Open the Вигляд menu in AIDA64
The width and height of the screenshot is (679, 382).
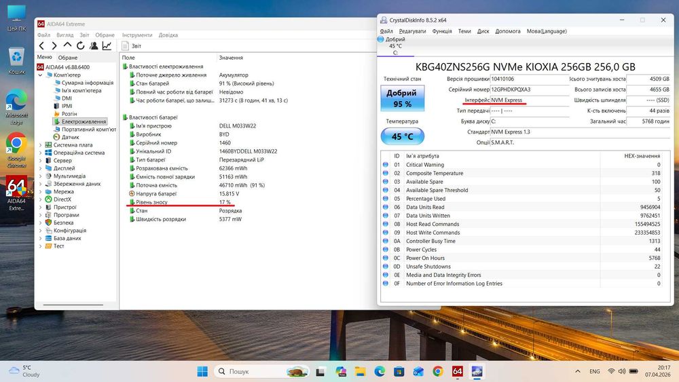pyautogui.click(x=65, y=35)
